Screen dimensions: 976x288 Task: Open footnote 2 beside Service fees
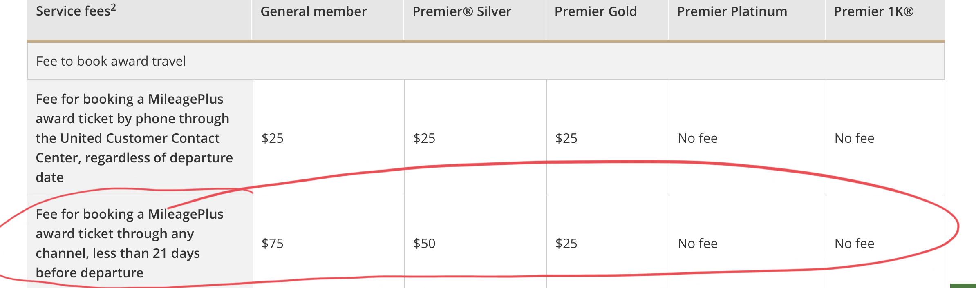[113, 7]
